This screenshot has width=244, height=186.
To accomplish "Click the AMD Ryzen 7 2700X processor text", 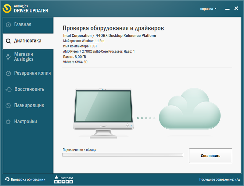I will pyautogui.click(x=99, y=51).
